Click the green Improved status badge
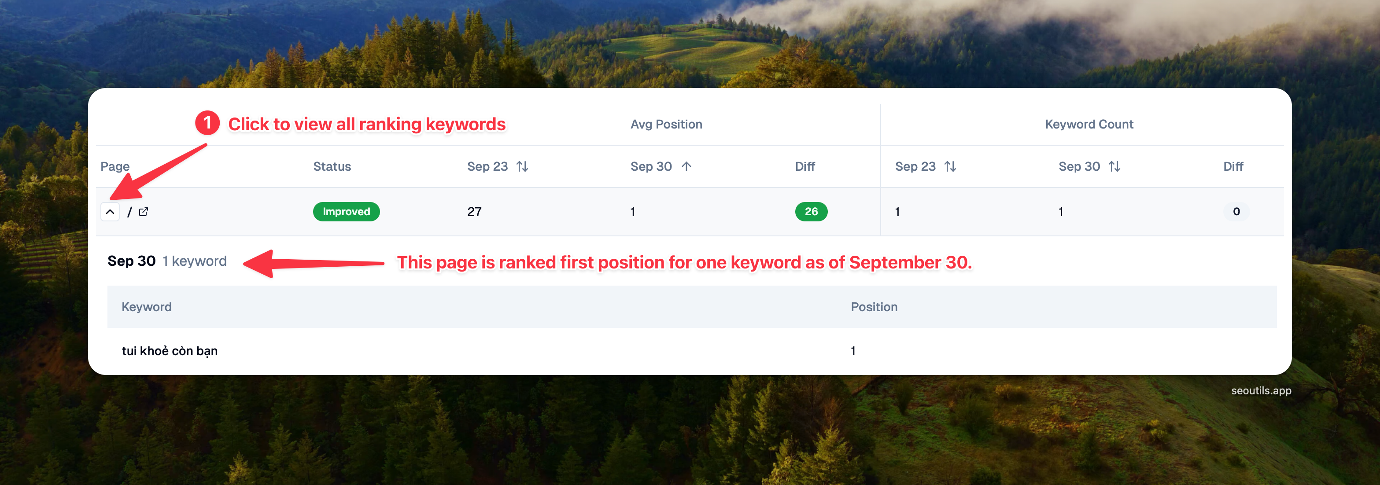This screenshot has width=1380, height=485. (x=346, y=212)
